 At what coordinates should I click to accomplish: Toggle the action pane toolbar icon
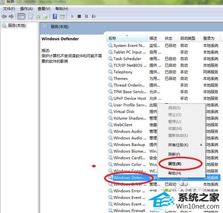tap(62, 17)
